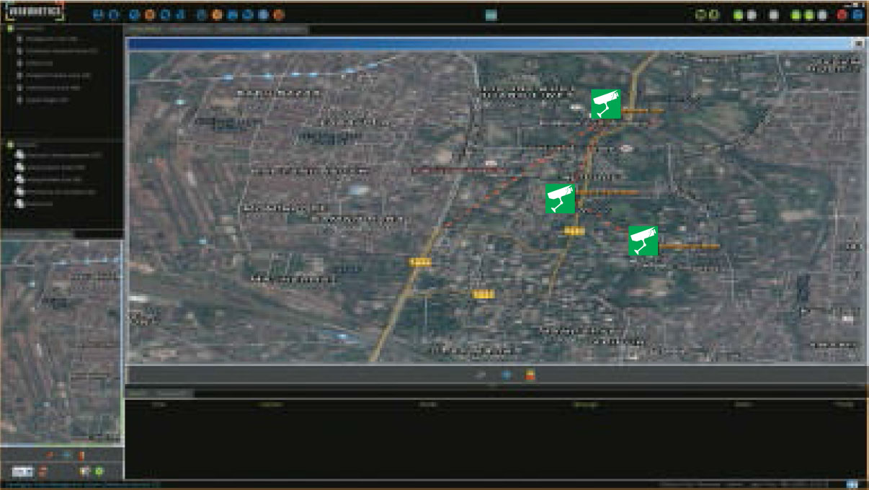Click the first blue icon in the top toolbar

(x=98, y=14)
